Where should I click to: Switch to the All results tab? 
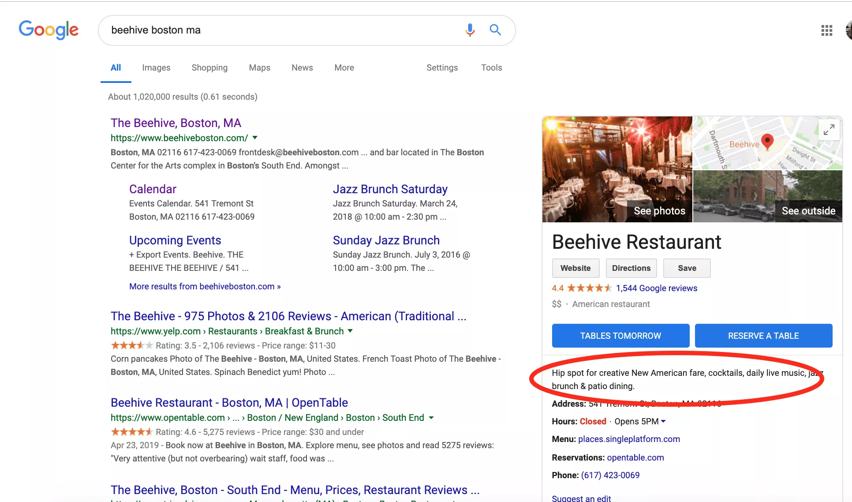(116, 67)
